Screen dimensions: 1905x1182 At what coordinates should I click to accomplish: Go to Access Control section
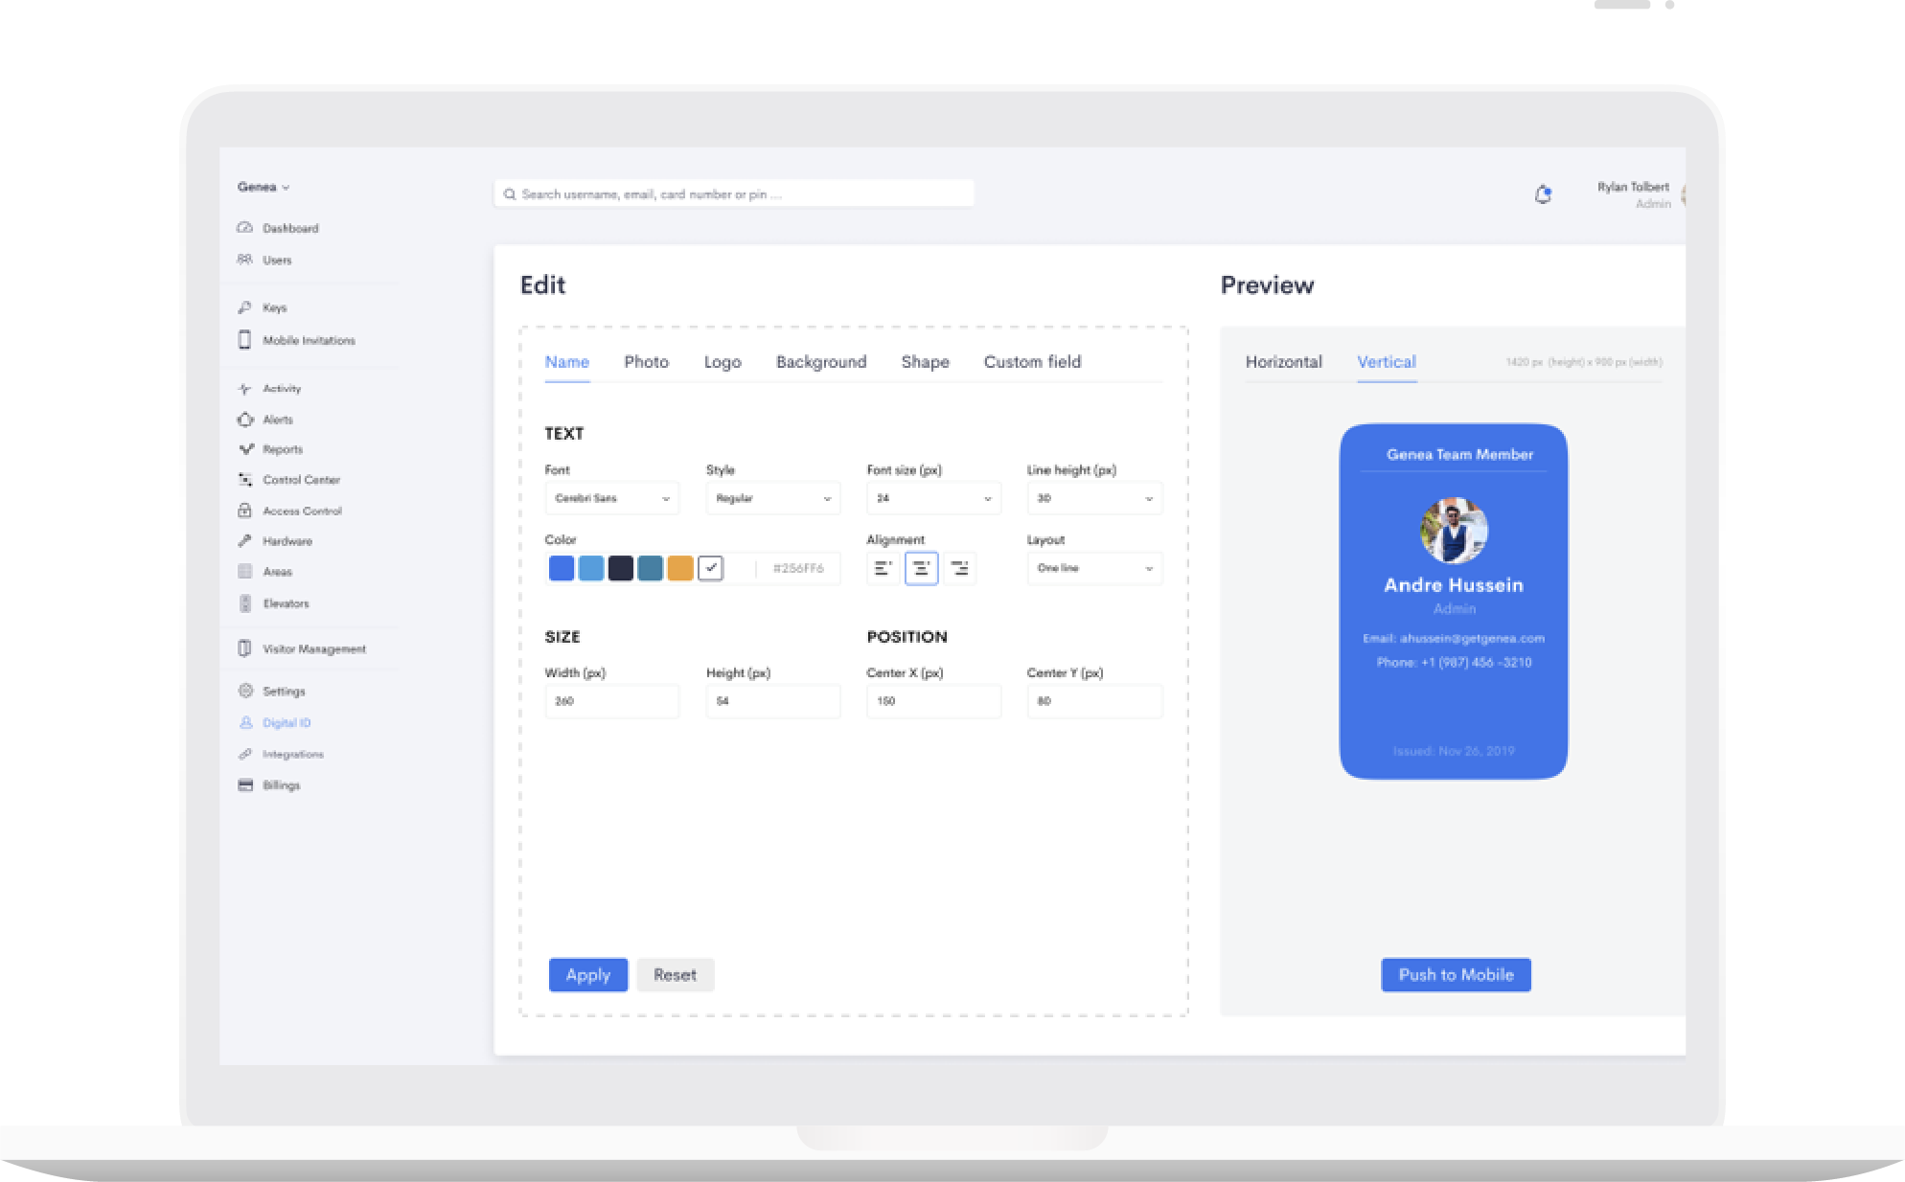(x=303, y=511)
